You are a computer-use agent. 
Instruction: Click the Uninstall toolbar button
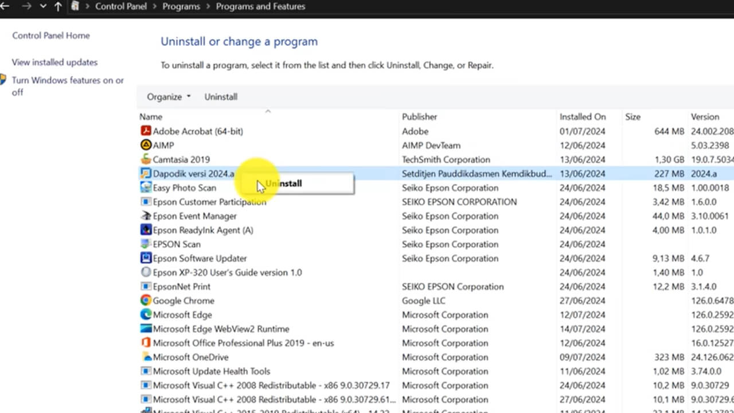click(x=221, y=97)
